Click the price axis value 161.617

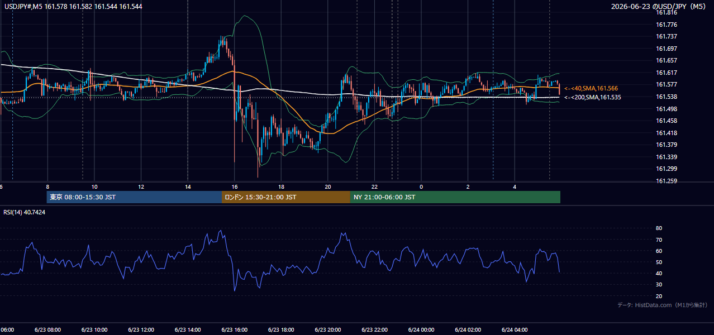667,73
